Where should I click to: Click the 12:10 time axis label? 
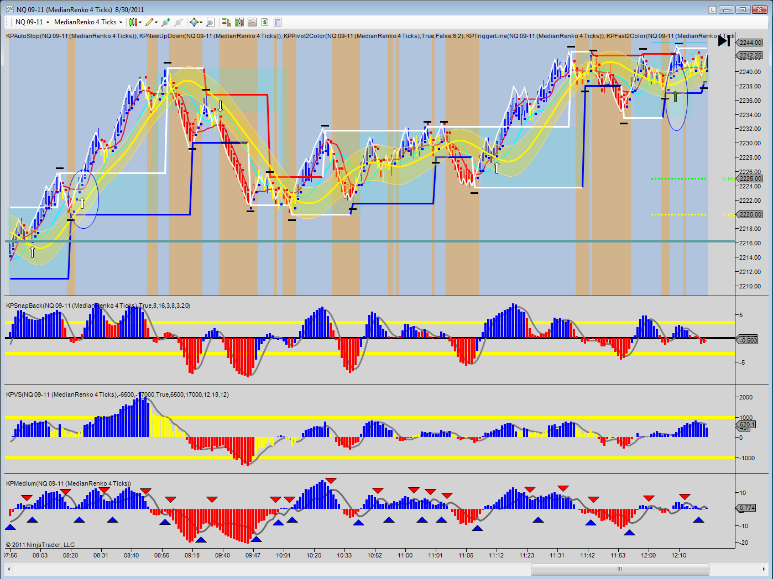tap(678, 555)
